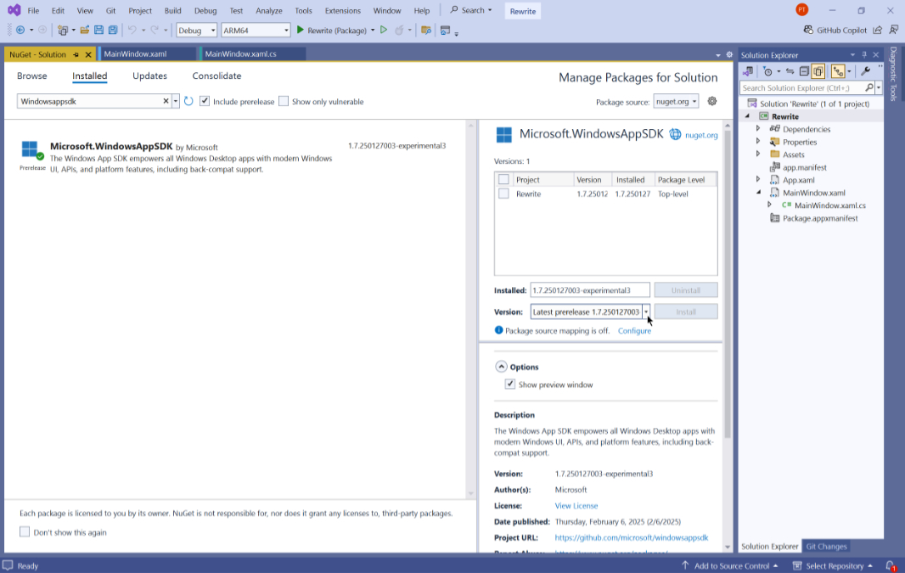Expand the Dependencies node
This screenshot has width=905, height=573.
[758, 129]
